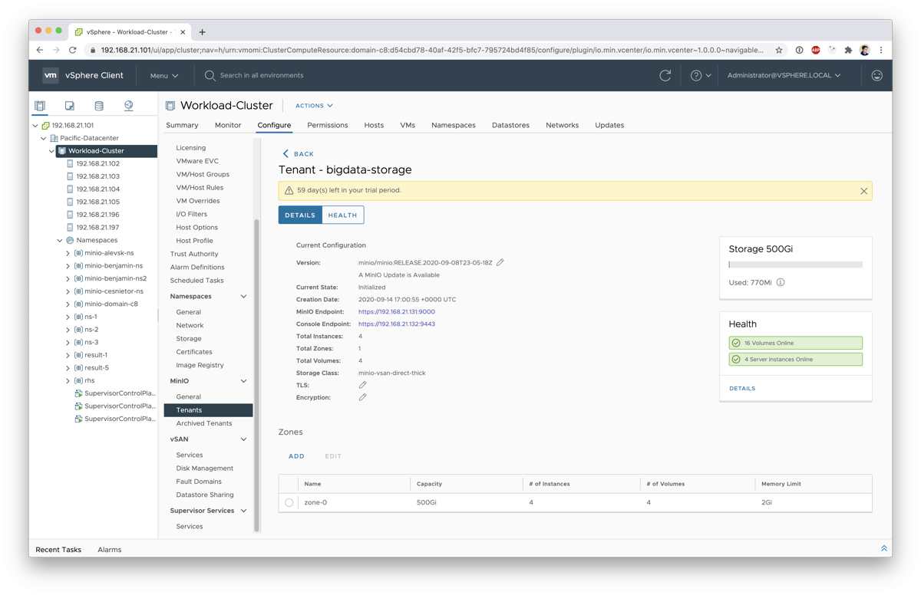Click the ABP extension icon
This screenshot has height=595, width=921.
(816, 50)
